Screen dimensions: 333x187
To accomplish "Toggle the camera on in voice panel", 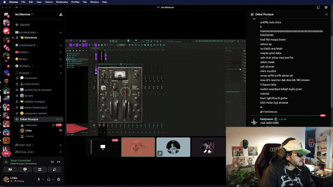I will [10, 169].
